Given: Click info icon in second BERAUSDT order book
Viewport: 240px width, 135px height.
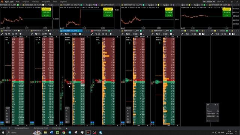Looking at the screenshot, I should 171,34.
